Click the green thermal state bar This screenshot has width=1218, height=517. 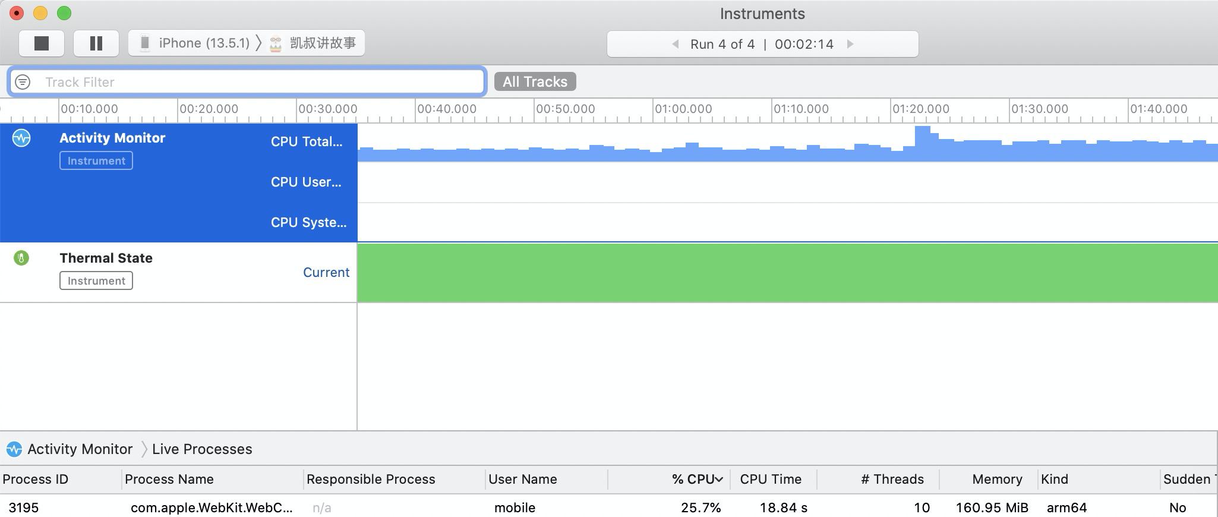click(787, 273)
